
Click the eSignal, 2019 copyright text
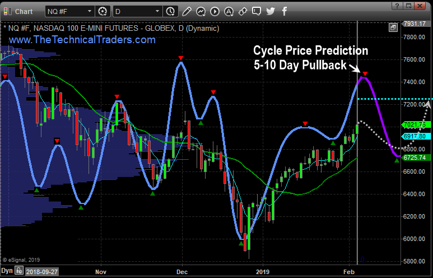[21, 260]
